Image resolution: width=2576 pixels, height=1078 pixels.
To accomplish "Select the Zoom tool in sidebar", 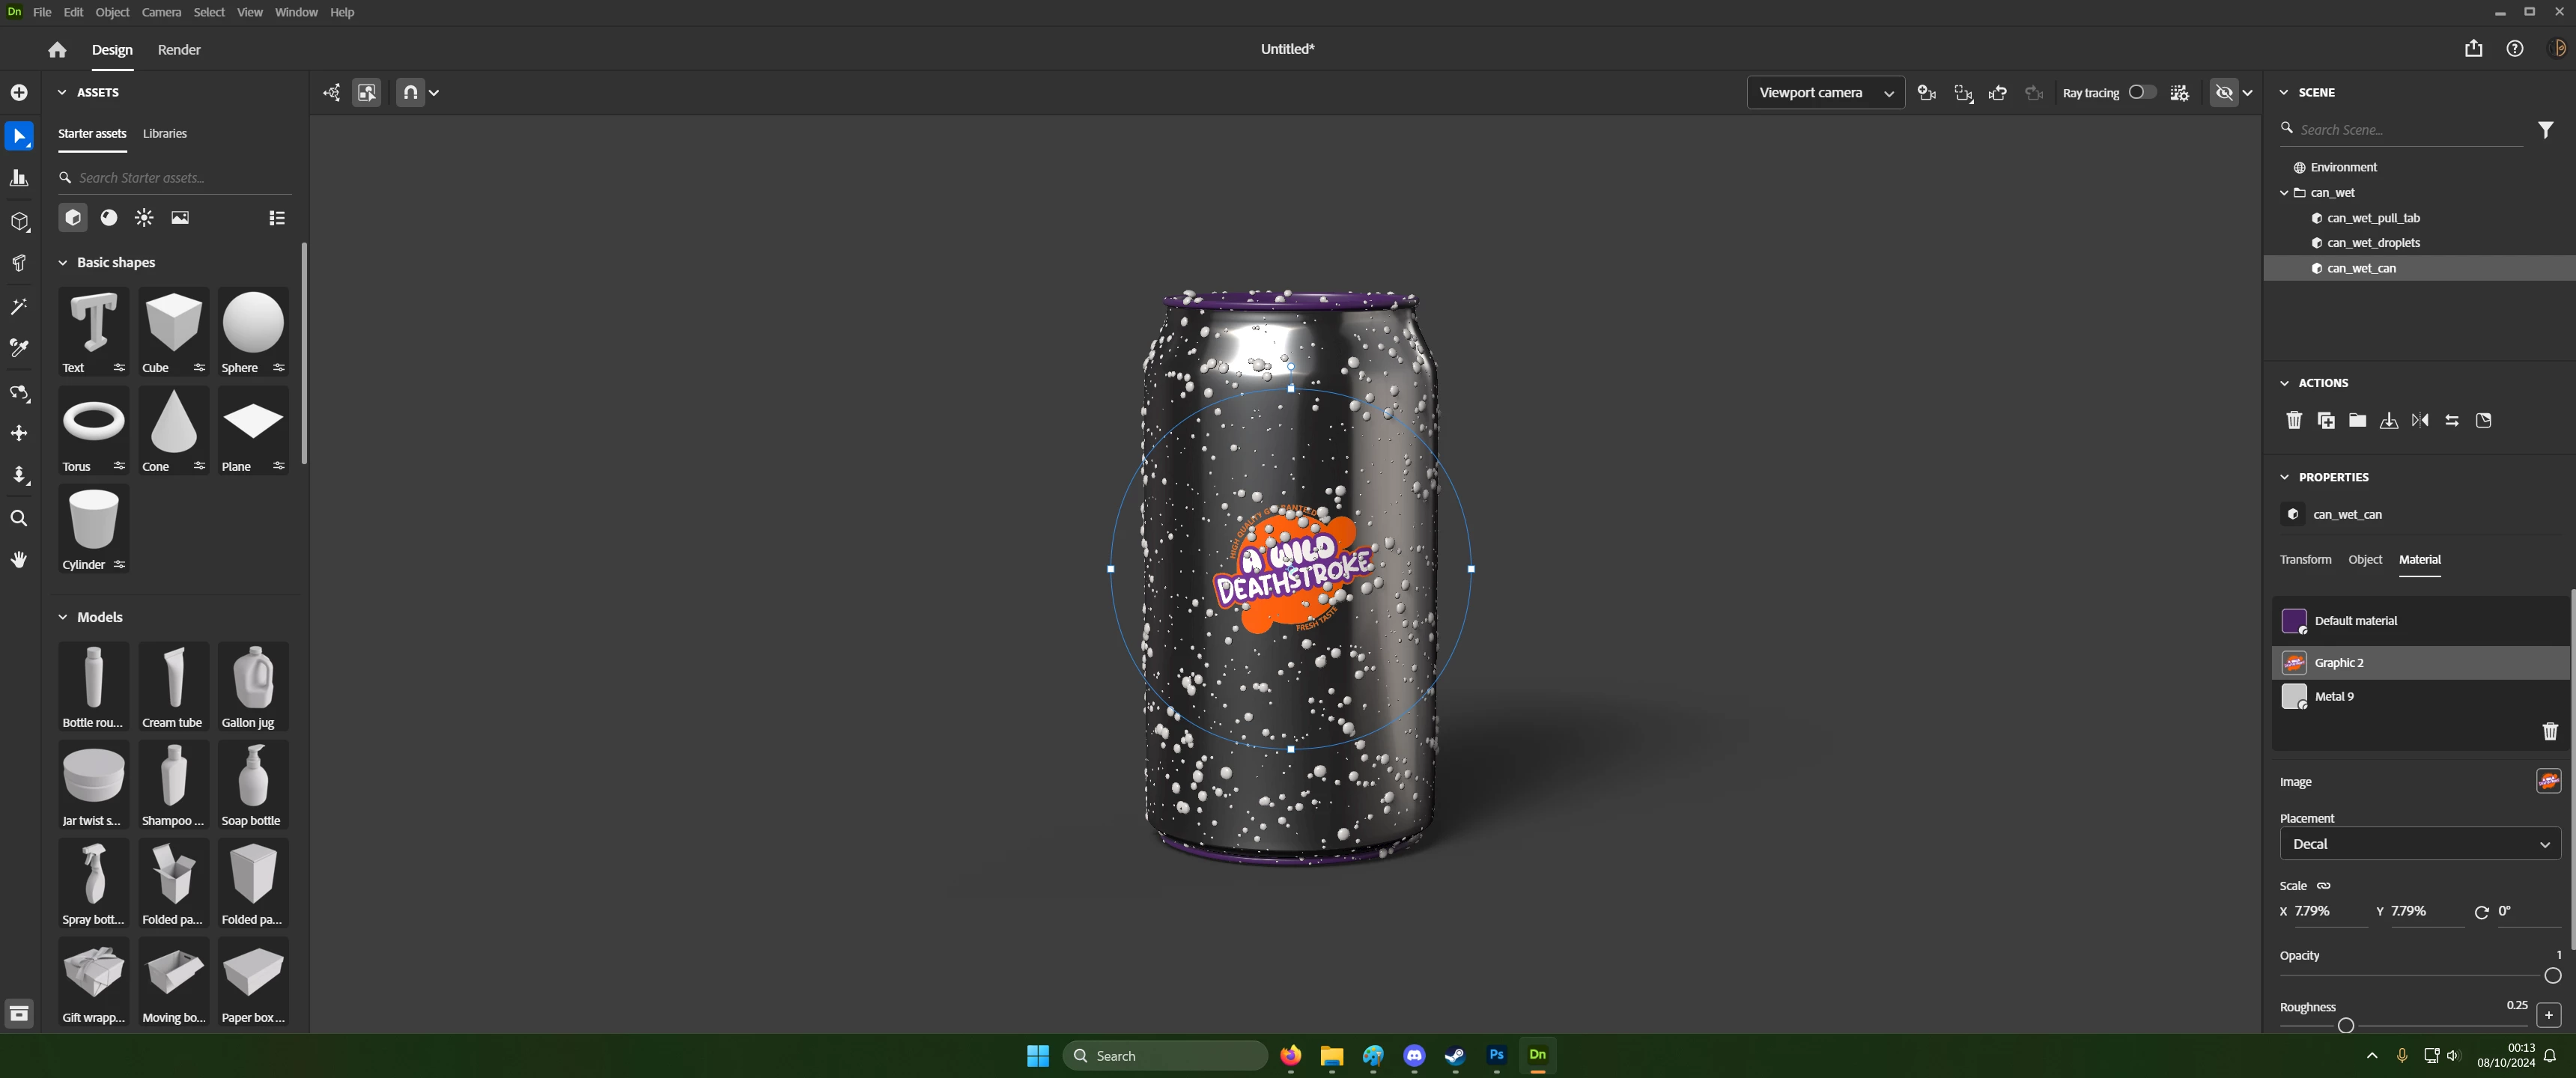I will 19,518.
